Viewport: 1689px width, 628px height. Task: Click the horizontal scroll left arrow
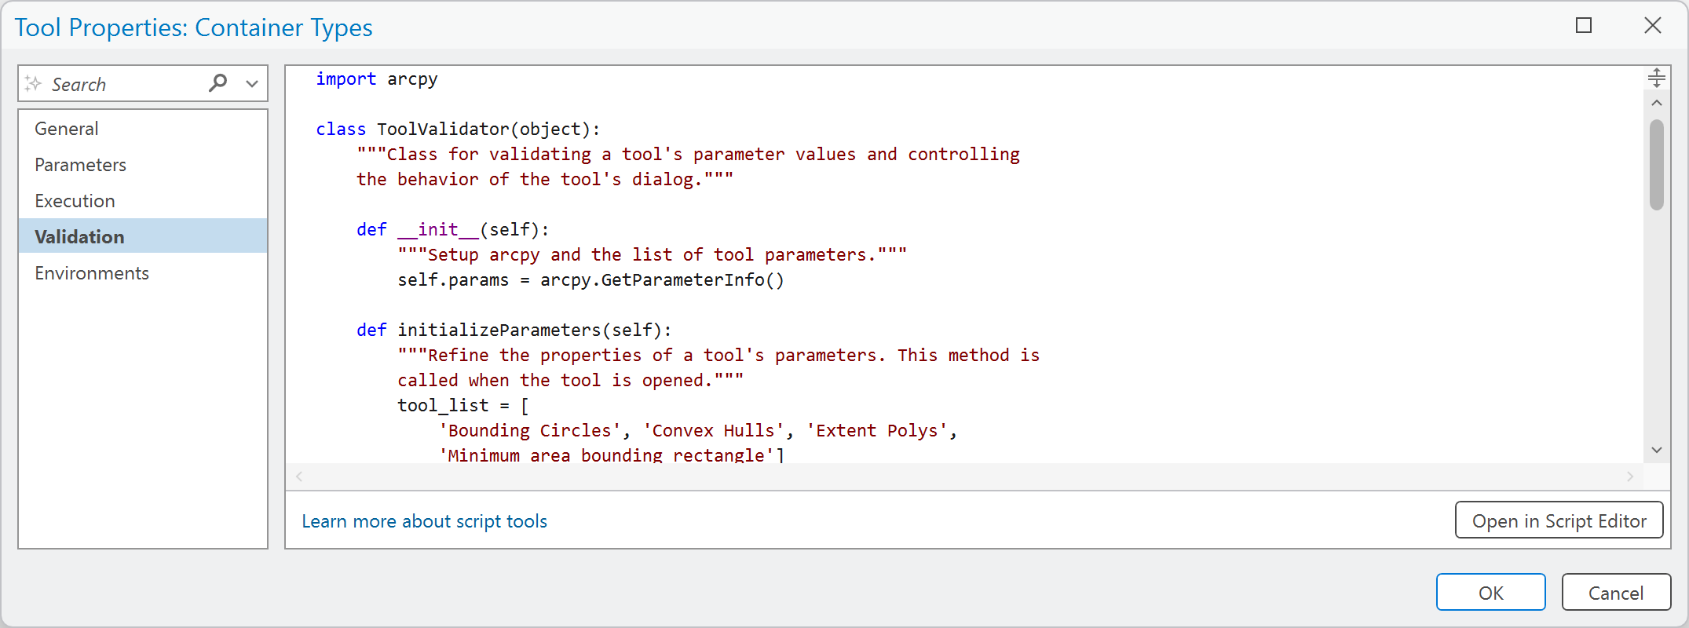[x=299, y=476]
